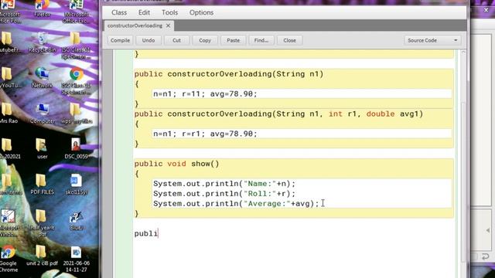Select the Microsoft Office Excel shortcut
This screenshot has width=495, height=278.
coord(76,12)
